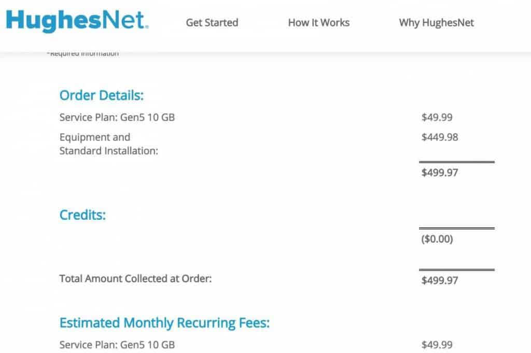Click the Order Details heading
The image size is (531, 353).
(x=102, y=95)
